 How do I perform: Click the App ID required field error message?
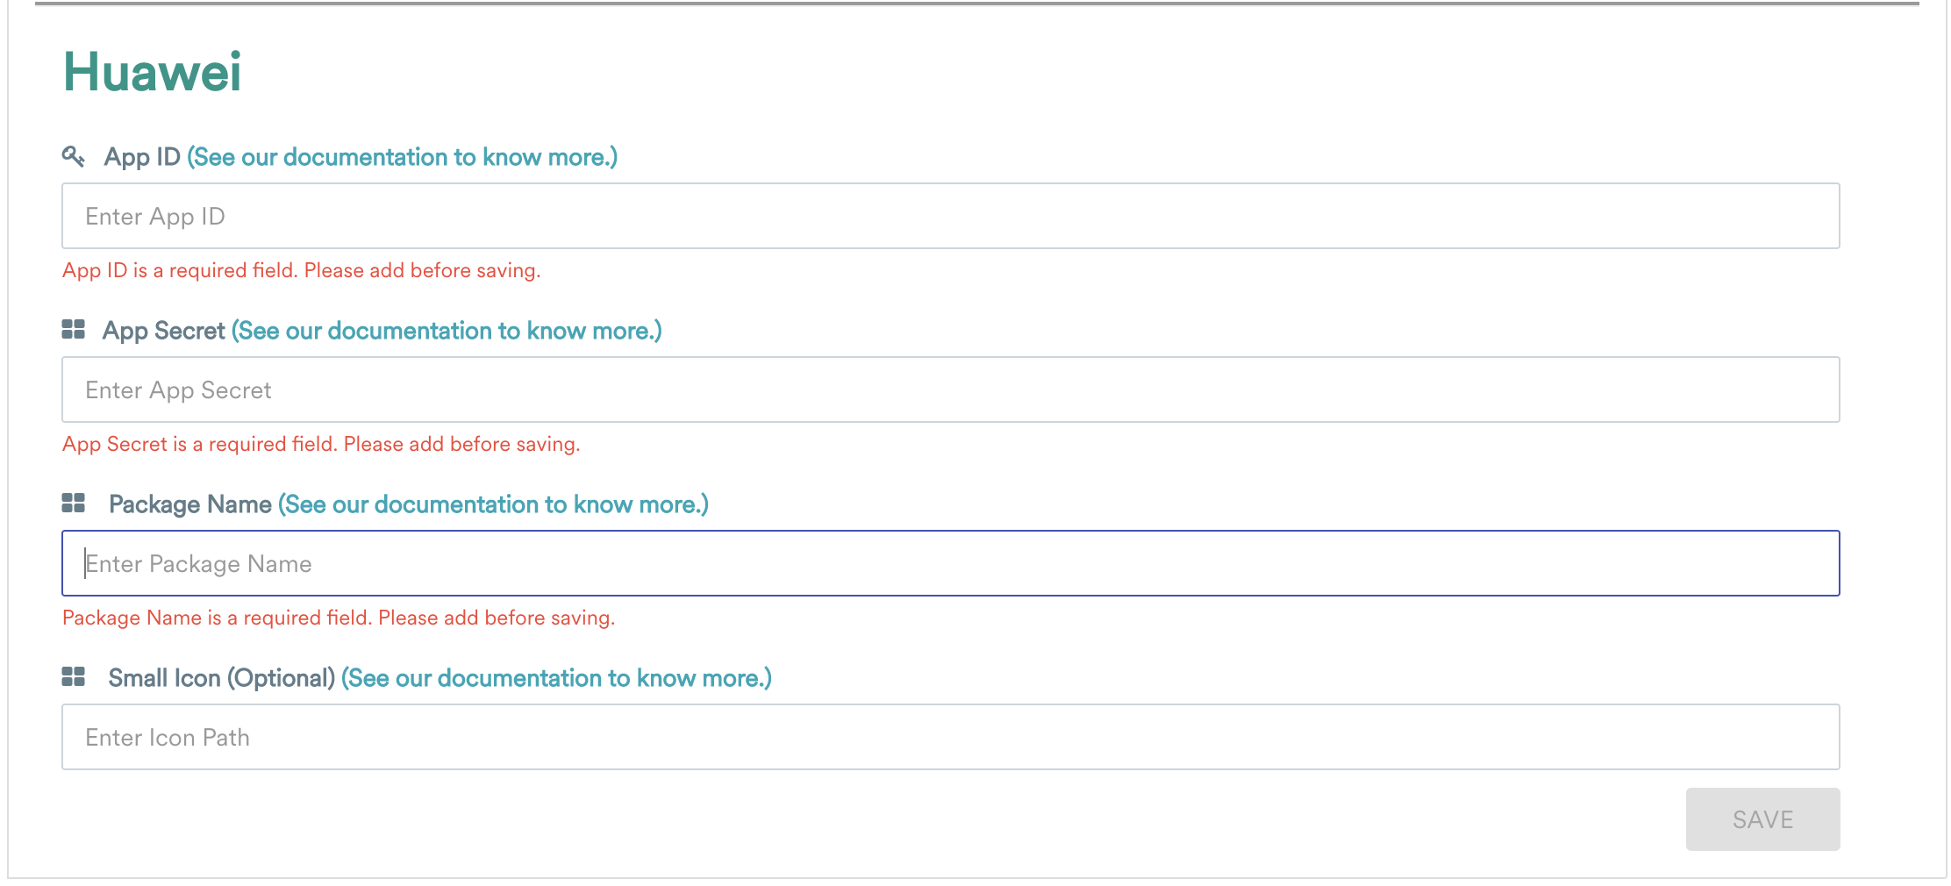pyautogui.click(x=301, y=270)
